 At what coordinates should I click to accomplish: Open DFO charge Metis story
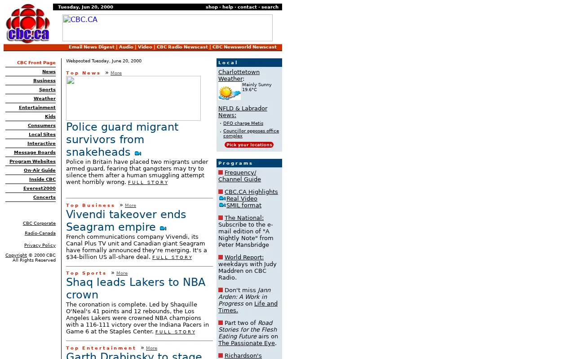point(243,123)
